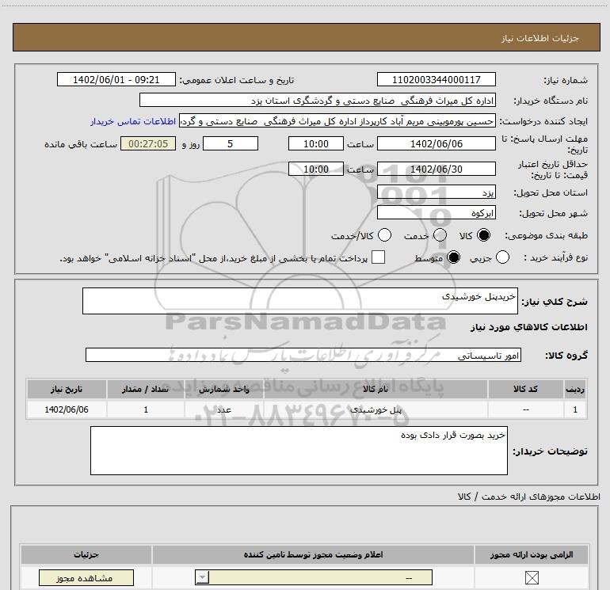Screen dimensions: 610x590
Task: Click the الزامی بودن ارائه مجوز header
Action: 532,554
